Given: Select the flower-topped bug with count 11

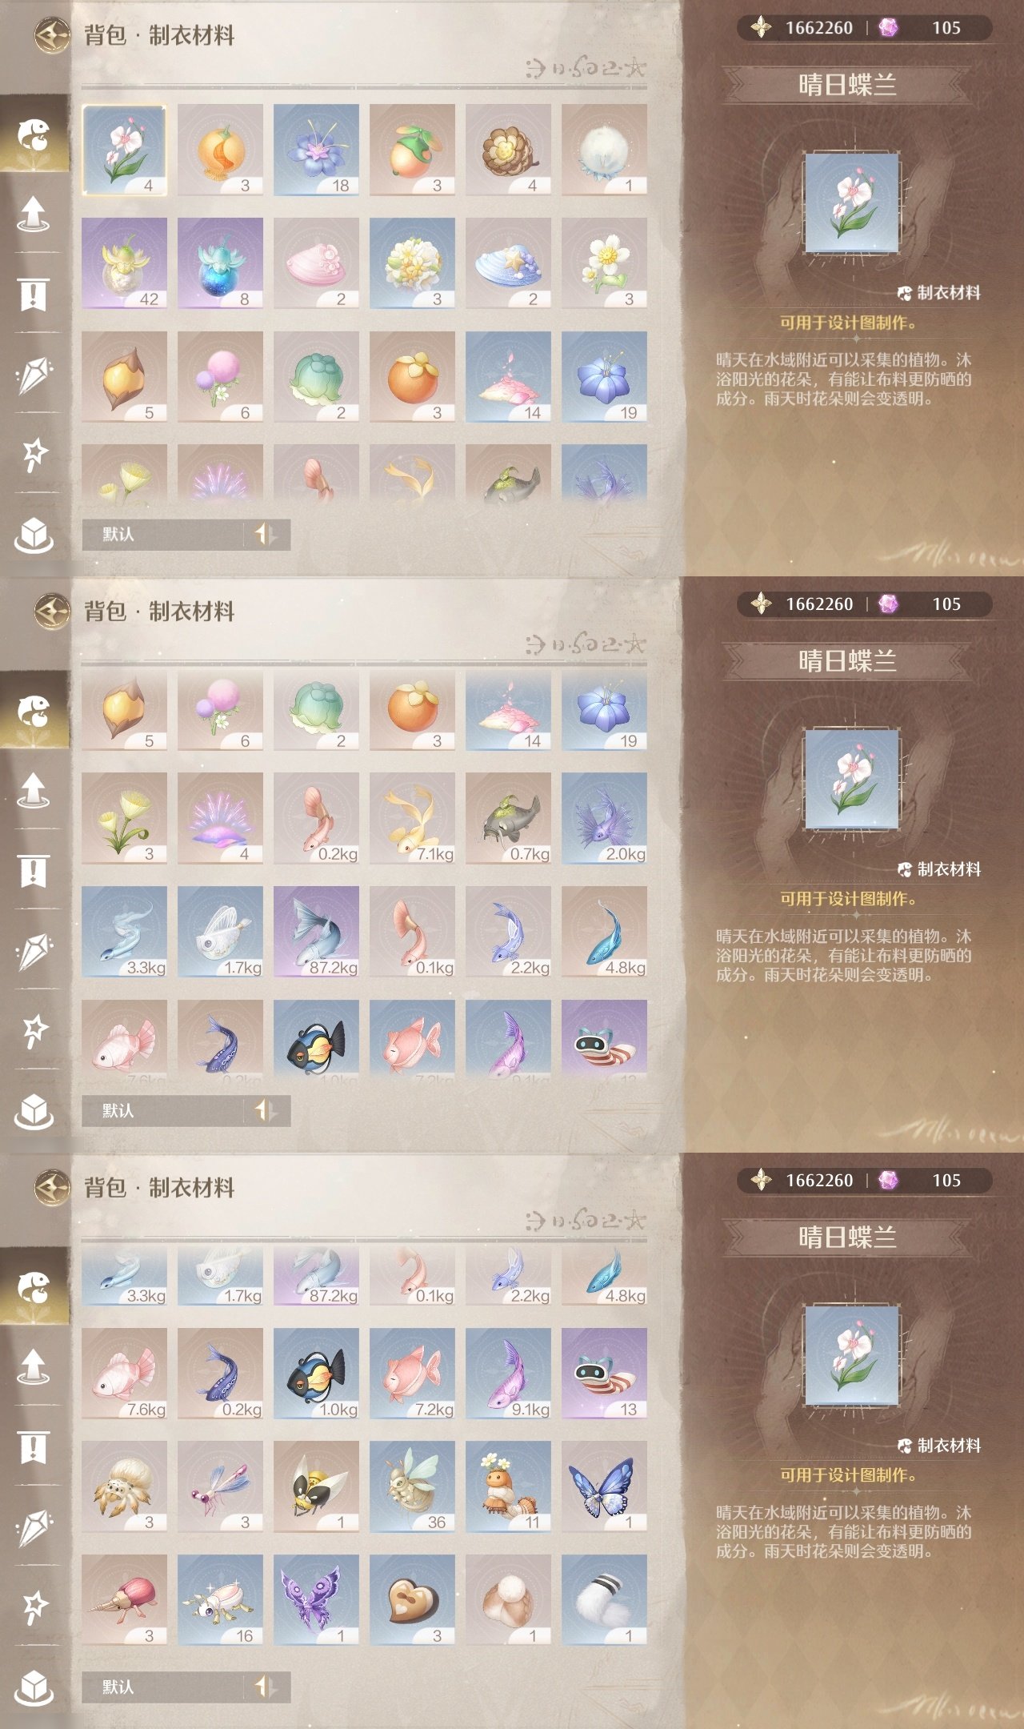Looking at the screenshot, I should [x=508, y=1487].
